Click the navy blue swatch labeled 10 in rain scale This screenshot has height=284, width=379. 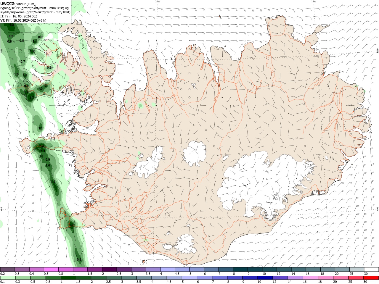[x=265, y=278]
